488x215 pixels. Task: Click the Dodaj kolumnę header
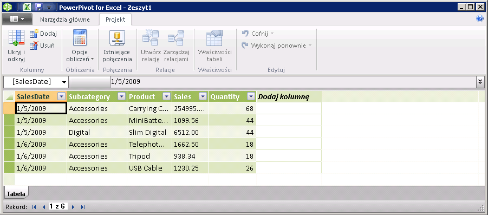pyautogui.click(x=289, y=97)
